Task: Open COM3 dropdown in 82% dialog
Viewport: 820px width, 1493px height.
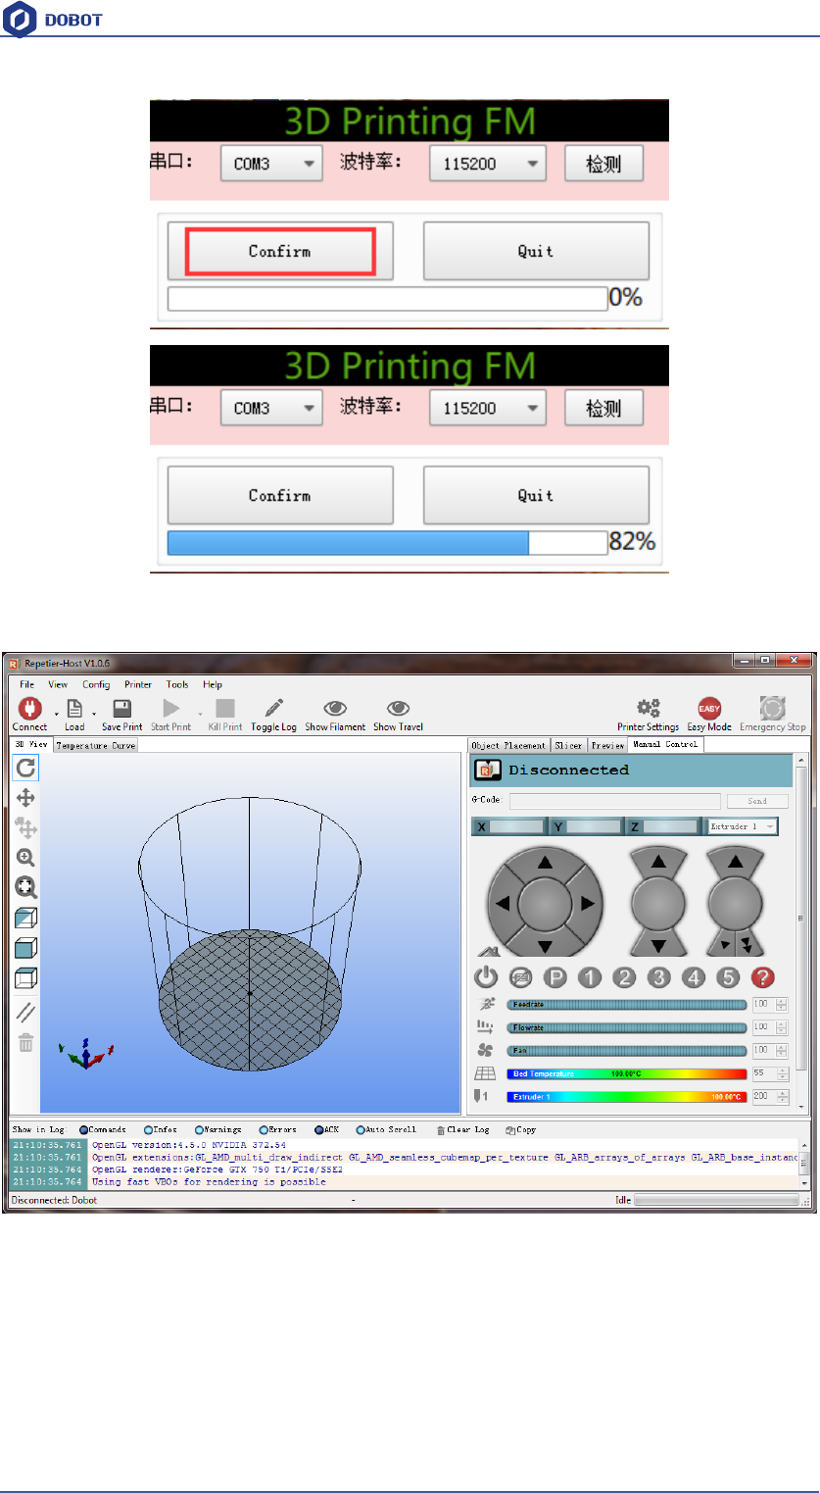Action: point(271,408)
